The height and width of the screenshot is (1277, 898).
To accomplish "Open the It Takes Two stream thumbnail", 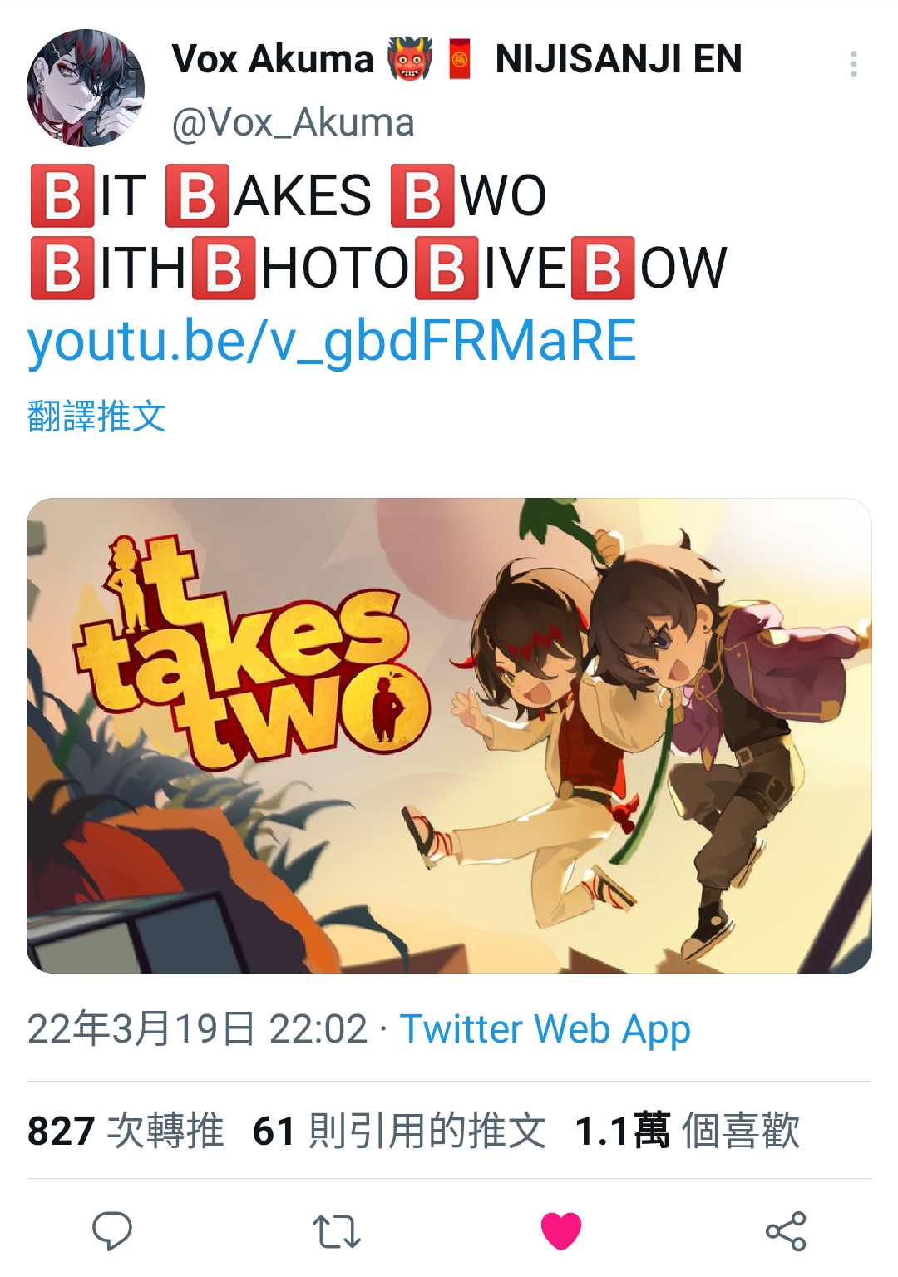I will tap(449, 736).
